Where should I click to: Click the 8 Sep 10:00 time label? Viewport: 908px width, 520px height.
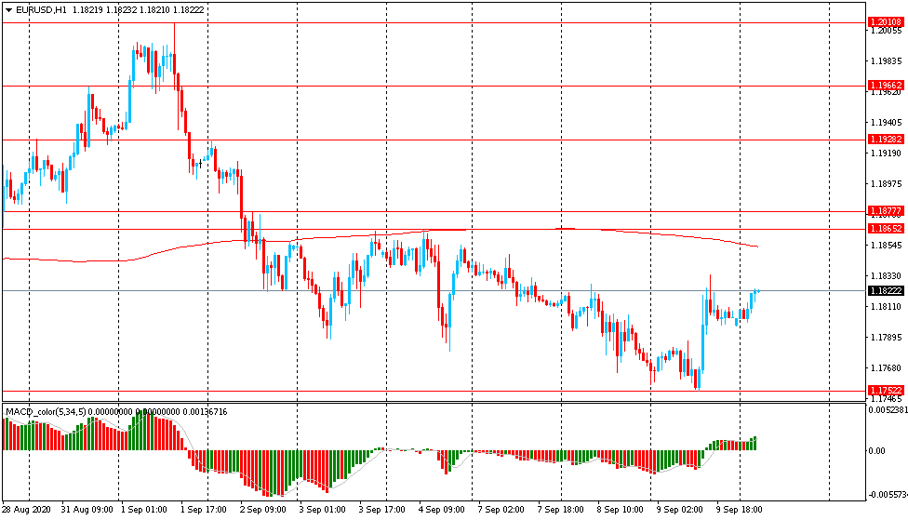pos(620,510)
